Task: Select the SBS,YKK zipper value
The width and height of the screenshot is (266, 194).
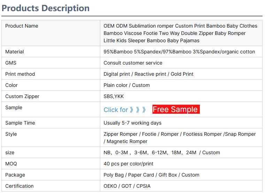Action: pos(114,96)
